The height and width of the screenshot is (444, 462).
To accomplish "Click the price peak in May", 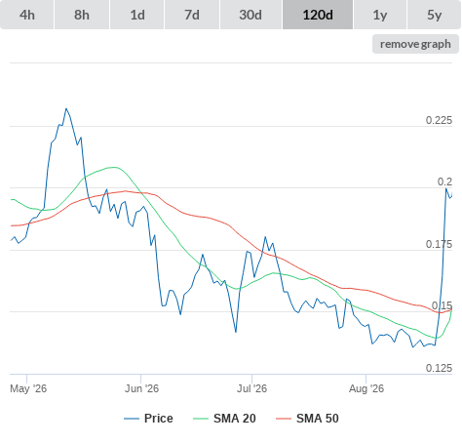I will (x=66, y=108).
